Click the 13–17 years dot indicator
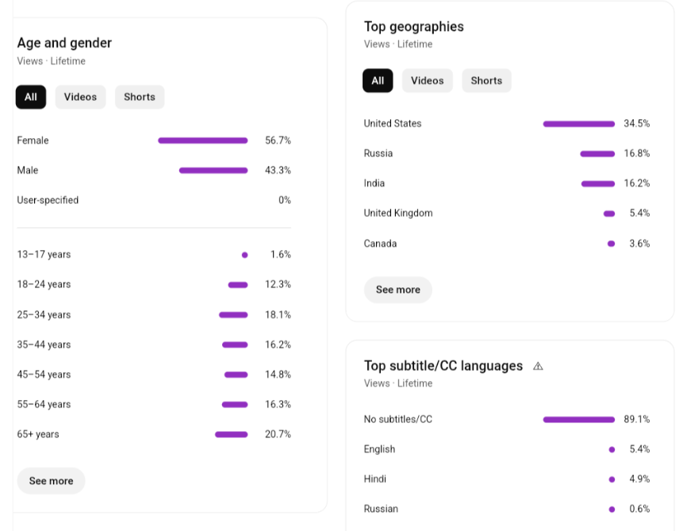The width and height of the screenshot is (683, 531). pos(244,255)
